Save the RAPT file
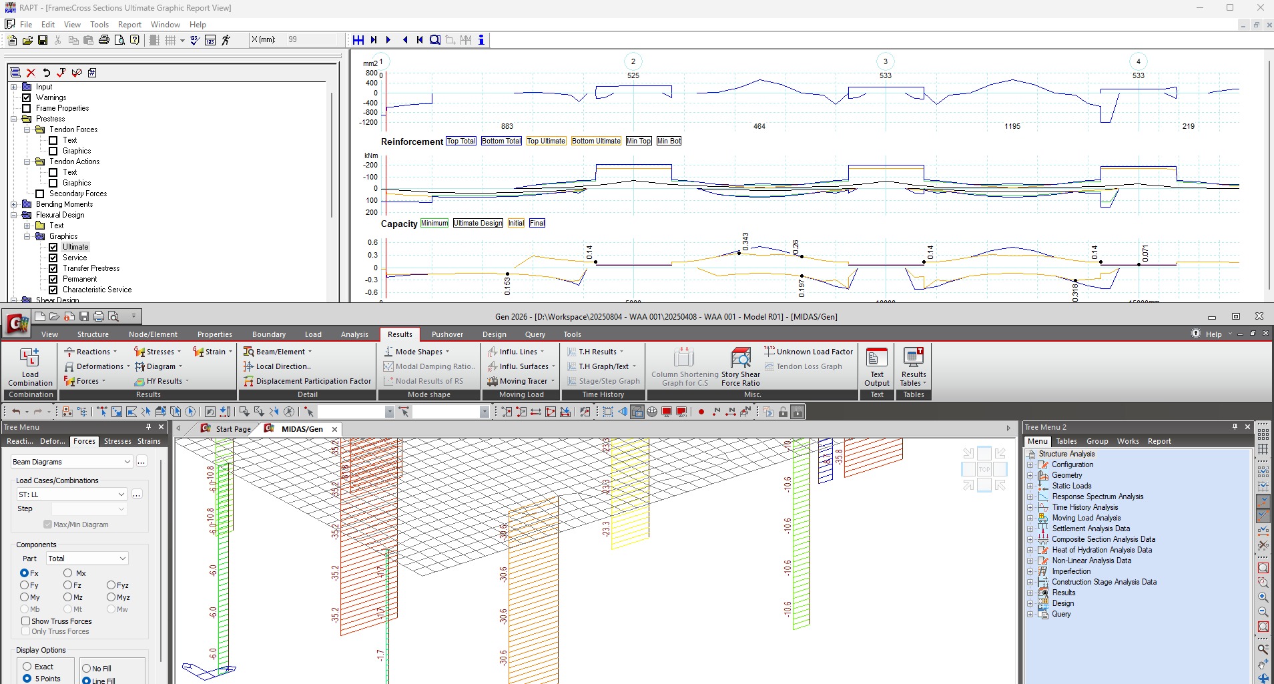Image resolution: width=1274 pixels, height=684 pixels. pos(43,40)
